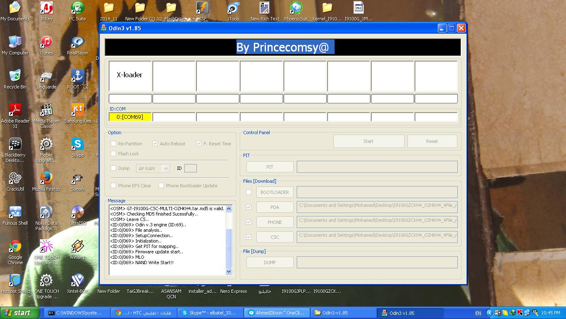The image size is (566, 319).
Task: Tick the BOOTLOADER file checkbox
Action: [x=248, y=192]
